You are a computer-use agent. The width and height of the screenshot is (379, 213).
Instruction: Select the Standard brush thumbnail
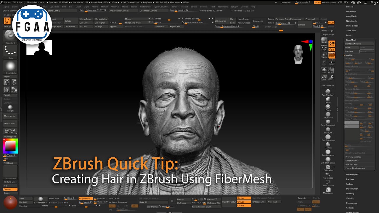(10, 37)
